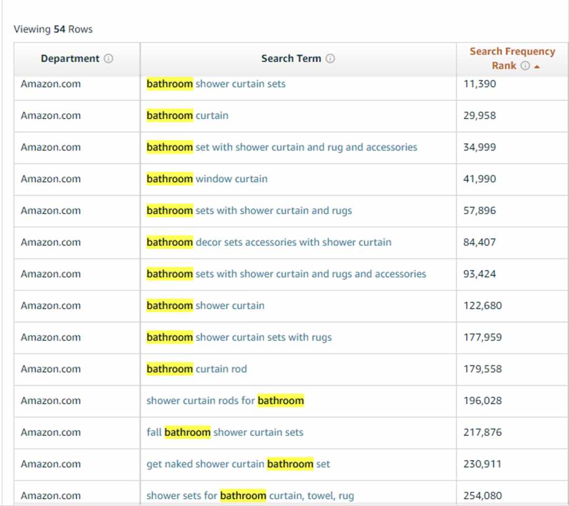Open the 'bathroom window curtain' link

point(207,179)
